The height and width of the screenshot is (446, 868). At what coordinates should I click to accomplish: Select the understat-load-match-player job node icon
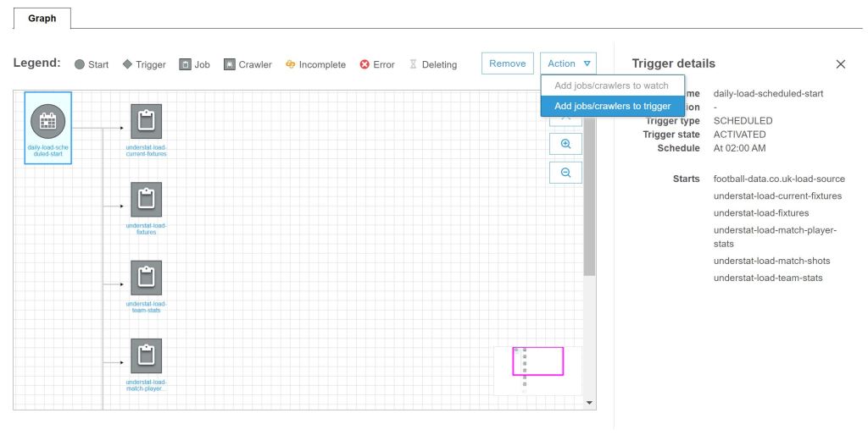pos(146,355)
